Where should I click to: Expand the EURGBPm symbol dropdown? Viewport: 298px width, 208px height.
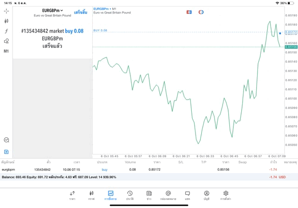(x=52, y=10)
